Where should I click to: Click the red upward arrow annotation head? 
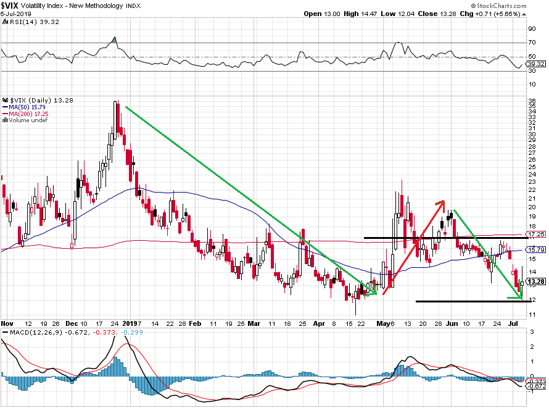[440, 202]
